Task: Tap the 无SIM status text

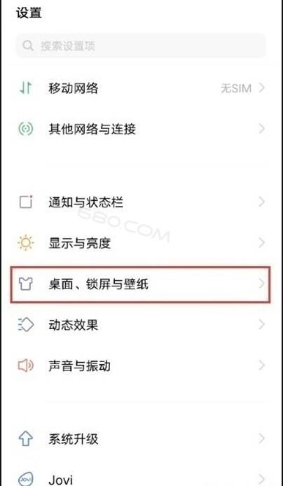Action: [236, 89]
